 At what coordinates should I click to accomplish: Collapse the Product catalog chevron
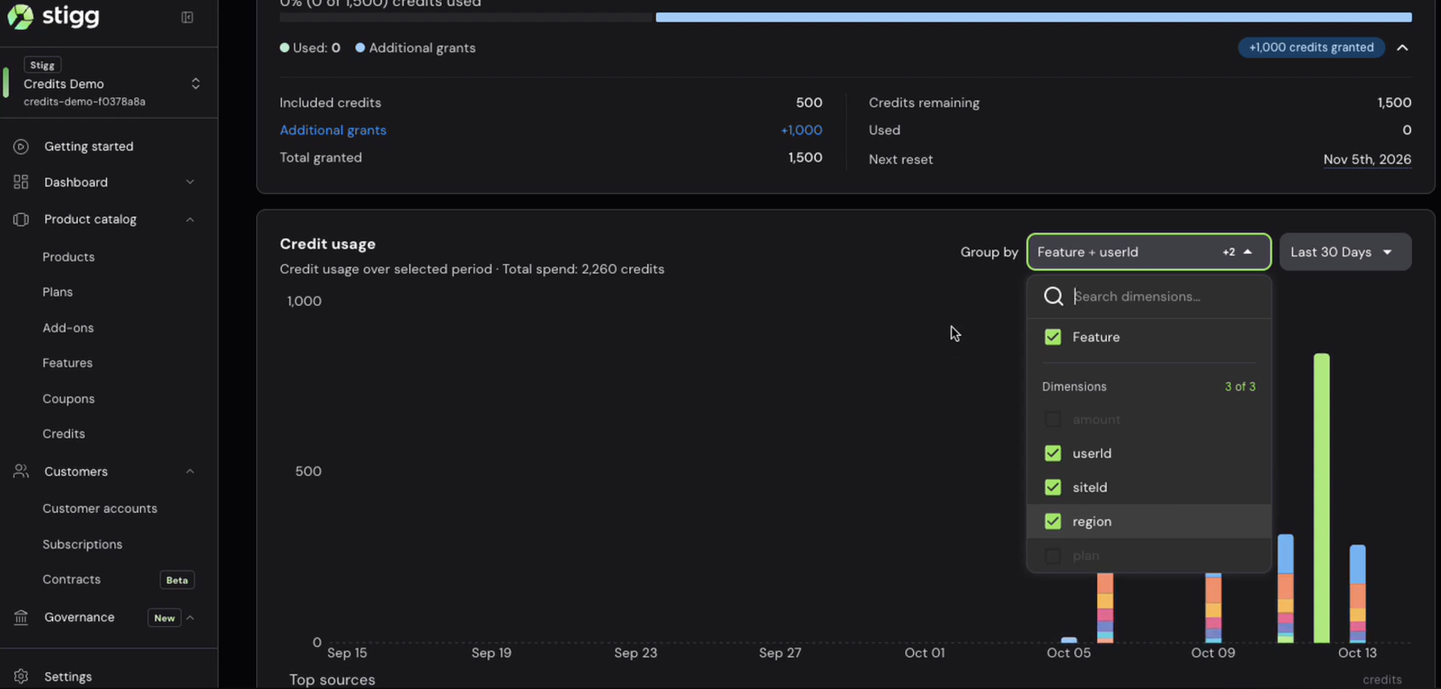click(190, 219)
